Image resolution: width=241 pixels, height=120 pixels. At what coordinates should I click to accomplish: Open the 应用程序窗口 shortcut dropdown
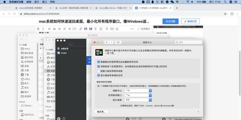pos(138,95)
